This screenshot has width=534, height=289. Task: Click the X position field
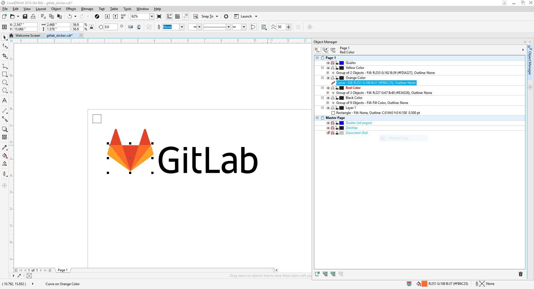(25, 25)
